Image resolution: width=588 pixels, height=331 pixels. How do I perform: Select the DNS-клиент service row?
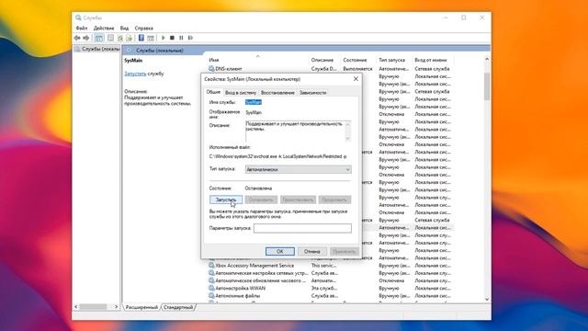click(x=330, y=69)
